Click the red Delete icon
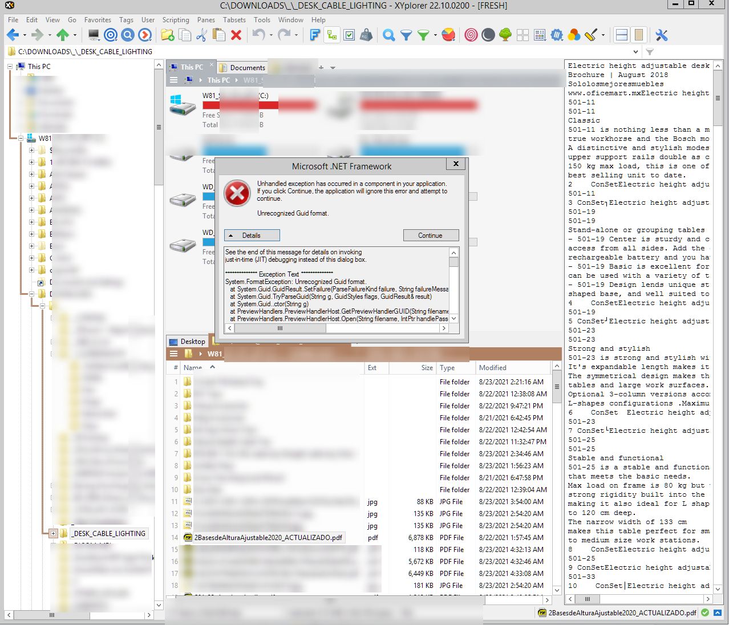Viewport: 729px width, 625px height. pos(235,35)
